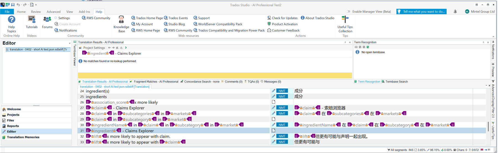Click the Undo icon in quick access toolbar
Screen dimensions: 498x153
[18, 5]
